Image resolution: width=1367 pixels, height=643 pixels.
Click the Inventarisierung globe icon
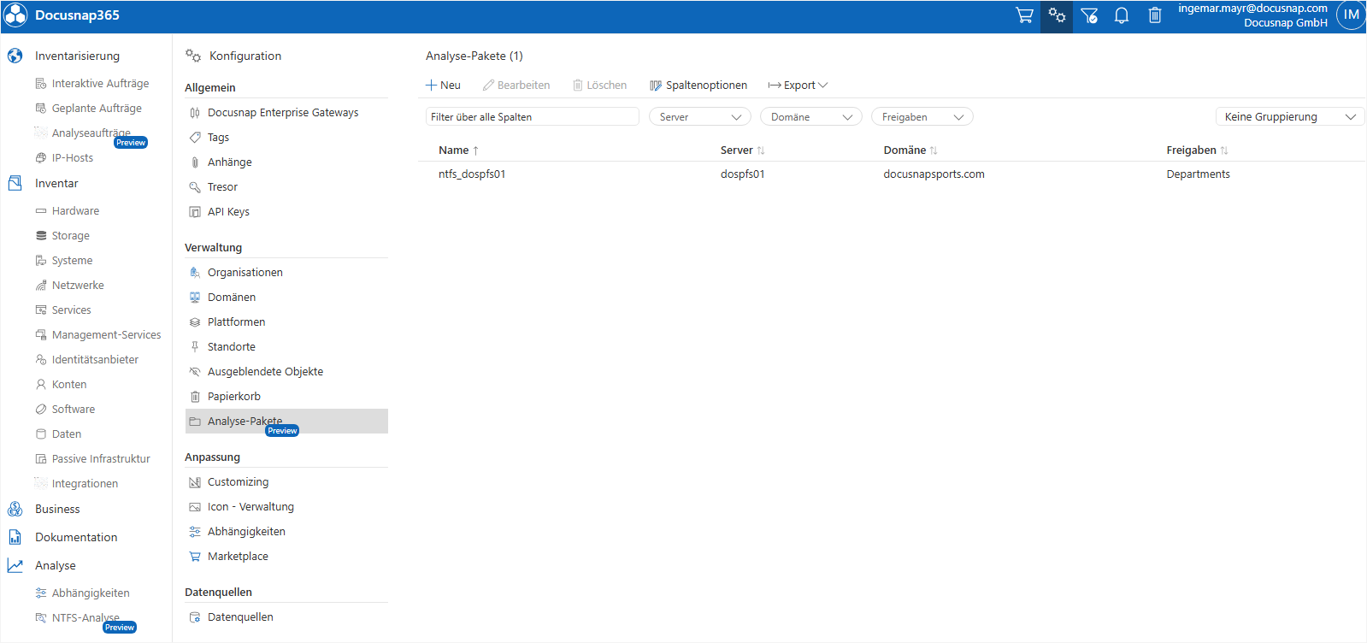(15, 56)
